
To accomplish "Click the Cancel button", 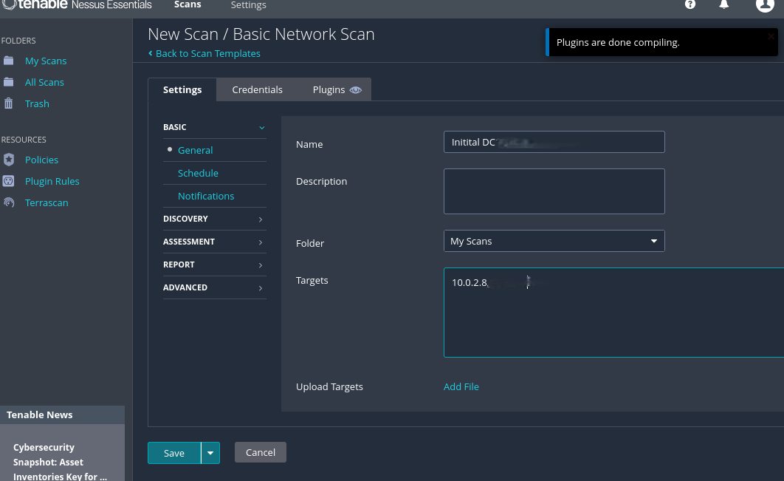I will [261, 452].
